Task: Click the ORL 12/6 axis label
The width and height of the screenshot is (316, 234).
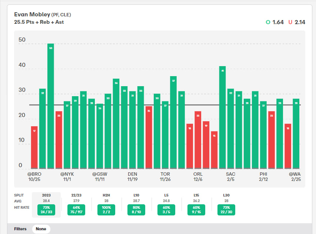Action: [198, 176]
